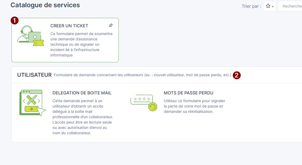Viewport: 302px width, 165px height.
Task: Click the pin icon on CREER UN TICKET card
Action: point(111,25)
